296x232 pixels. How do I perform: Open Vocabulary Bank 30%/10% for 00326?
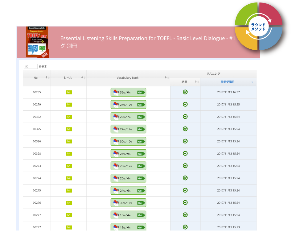tap(128, 142)
